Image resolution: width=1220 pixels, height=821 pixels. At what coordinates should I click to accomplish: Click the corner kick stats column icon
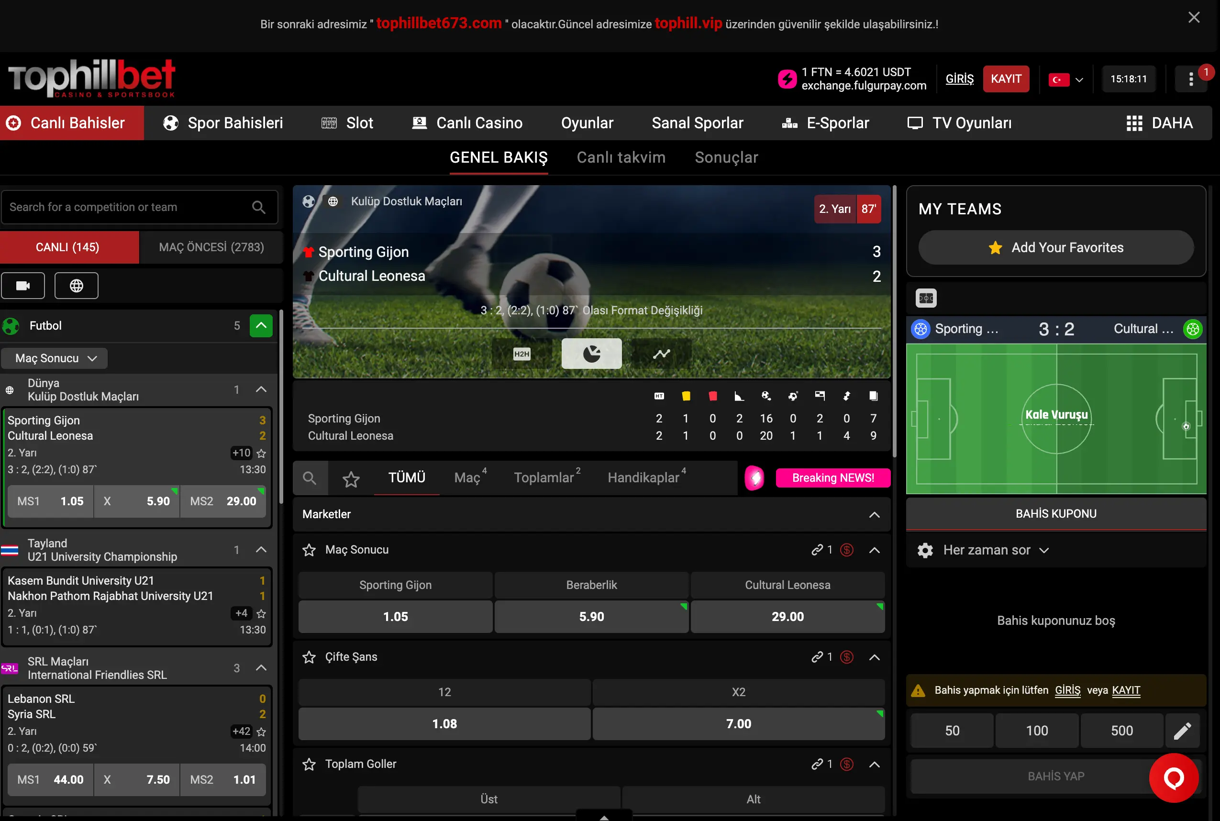click(x=739, y=396)
